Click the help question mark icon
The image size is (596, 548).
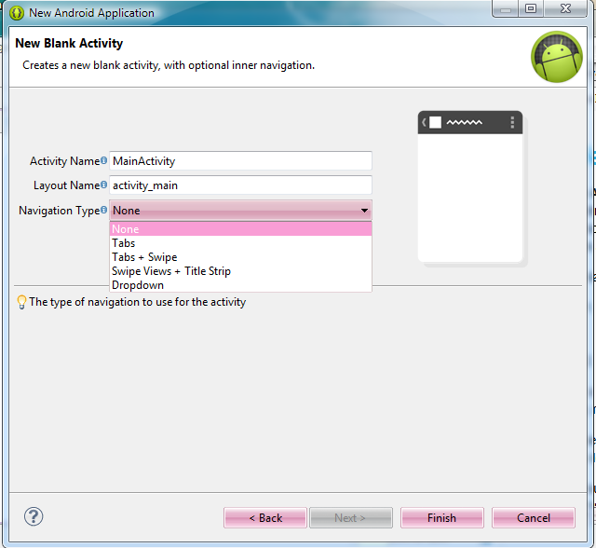coord(34,516)
